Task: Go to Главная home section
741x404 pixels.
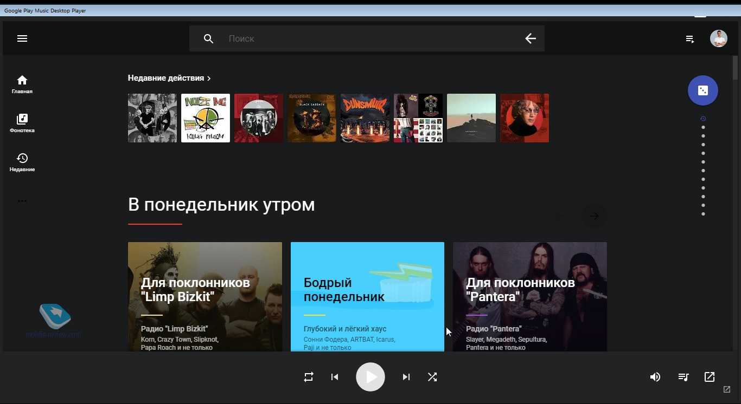Action: coord(22,84)
